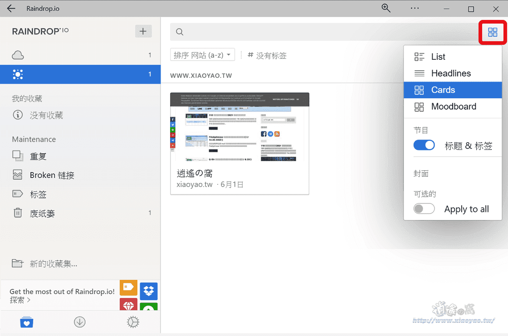Click the List view row icon

click(x=419, y=57)
